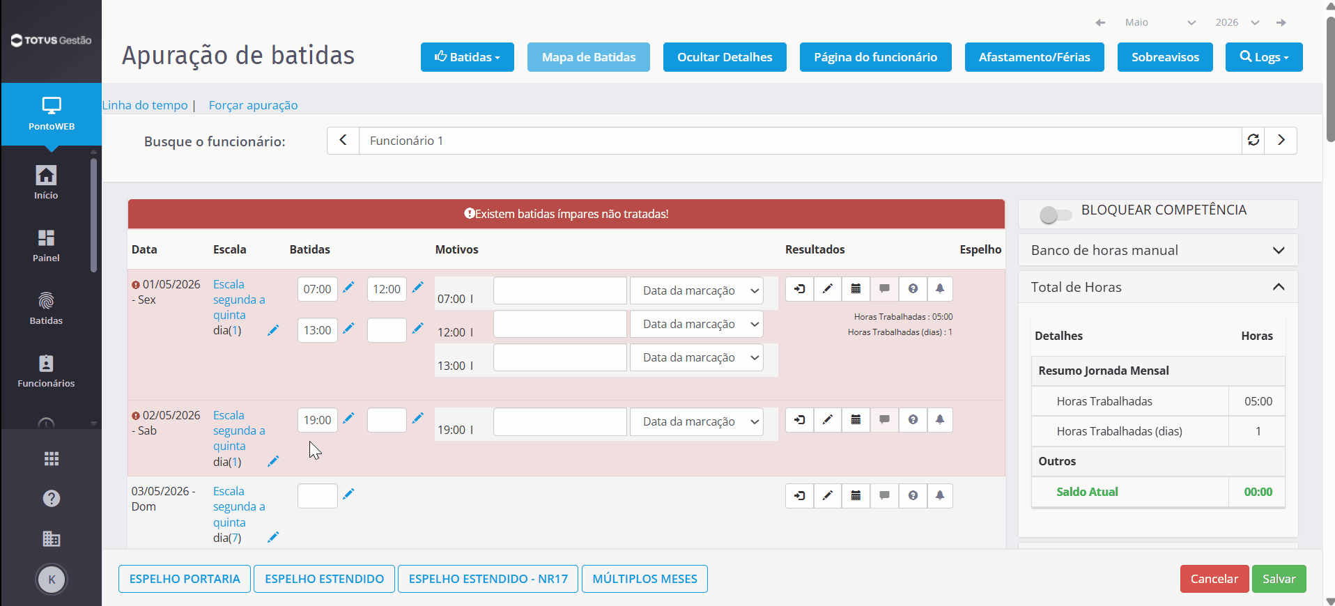The width and height of the screenshot is (1335, 606).
Task: Go to next employee arrow
Action: tap(1281, 140)
